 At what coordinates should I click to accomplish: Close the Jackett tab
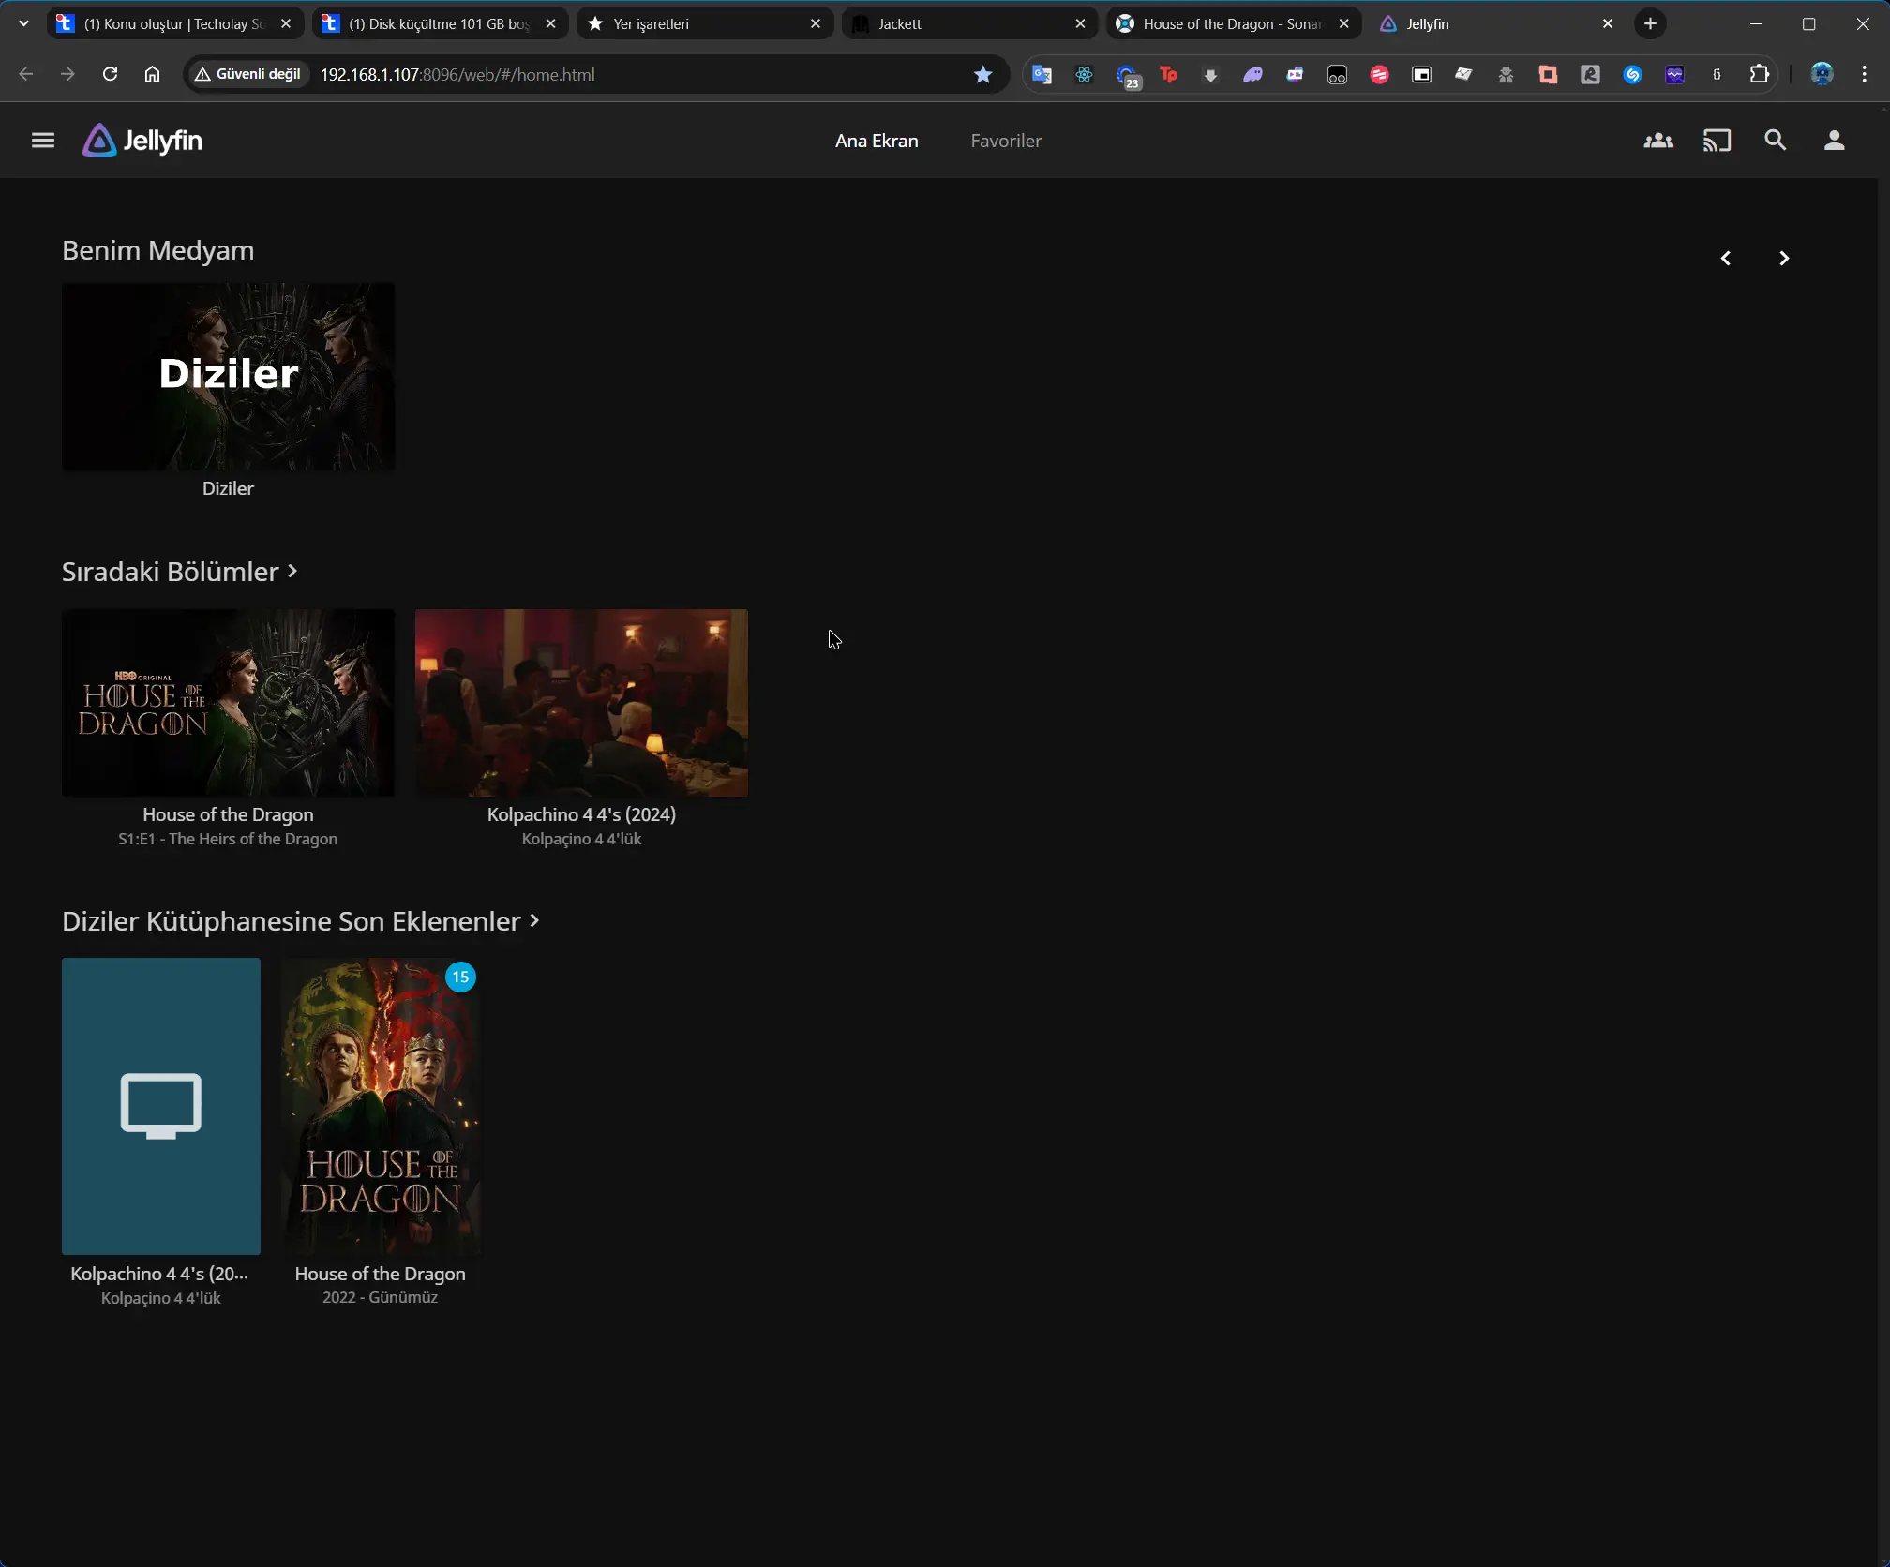pos(1080,24)
